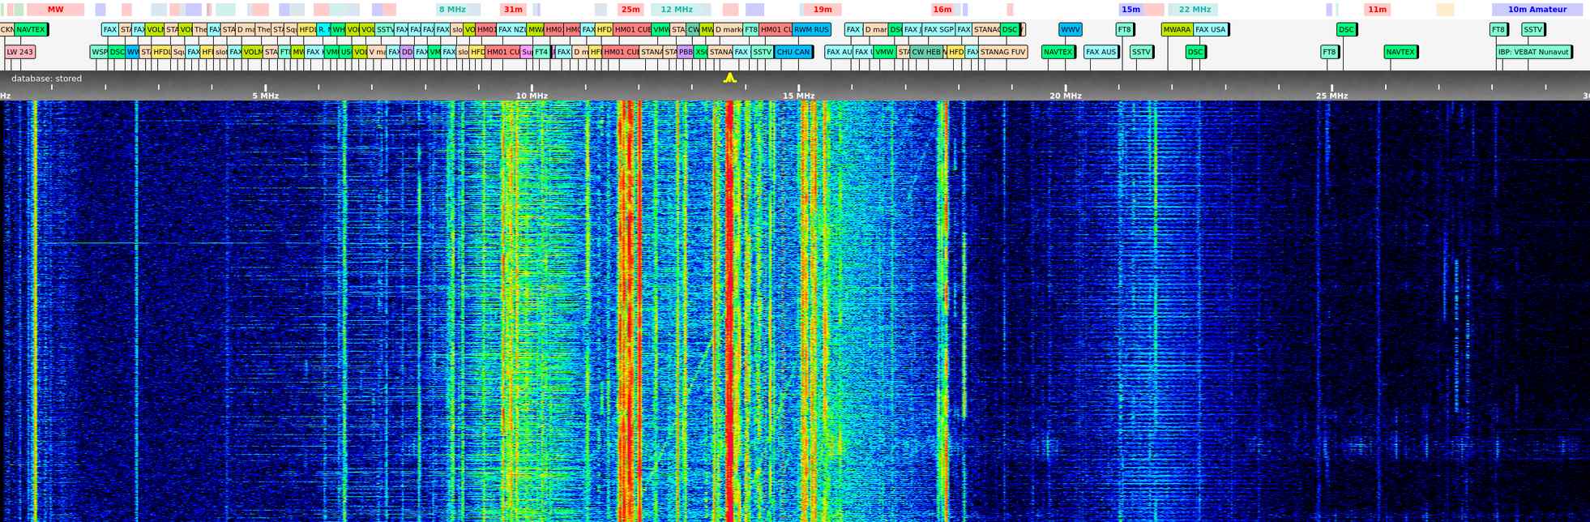Tune to FT8 label under 10m Amateur
Screen dimensions: 1590x522
coord(1498,30)
